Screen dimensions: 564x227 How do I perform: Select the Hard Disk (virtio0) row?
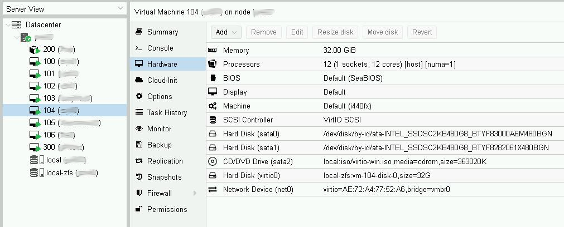[251, 176]
